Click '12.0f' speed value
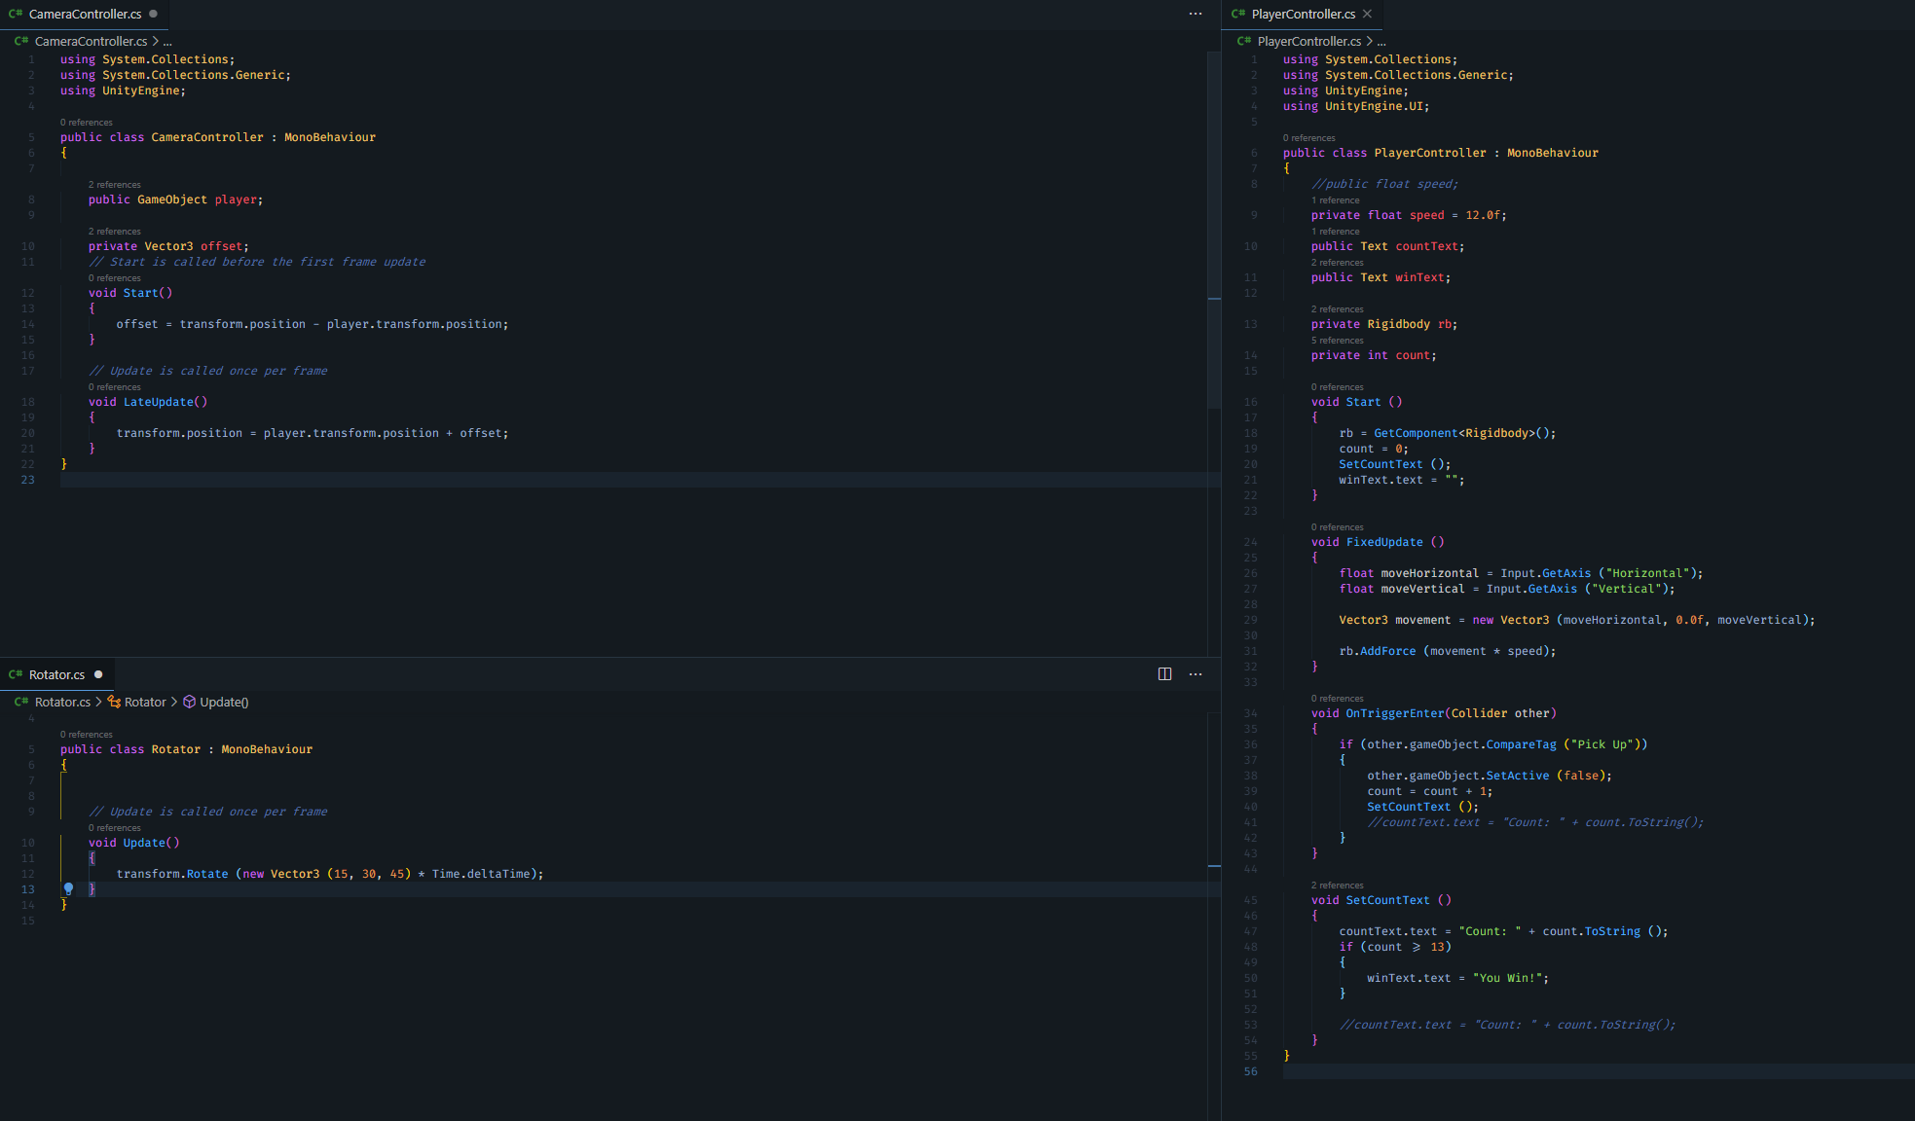Screen dimensions: 1915x1121 coord(1483,215)
